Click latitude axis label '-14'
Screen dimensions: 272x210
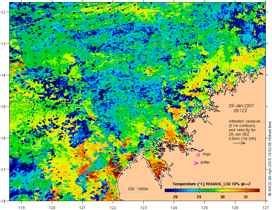[x=3, y=75]
